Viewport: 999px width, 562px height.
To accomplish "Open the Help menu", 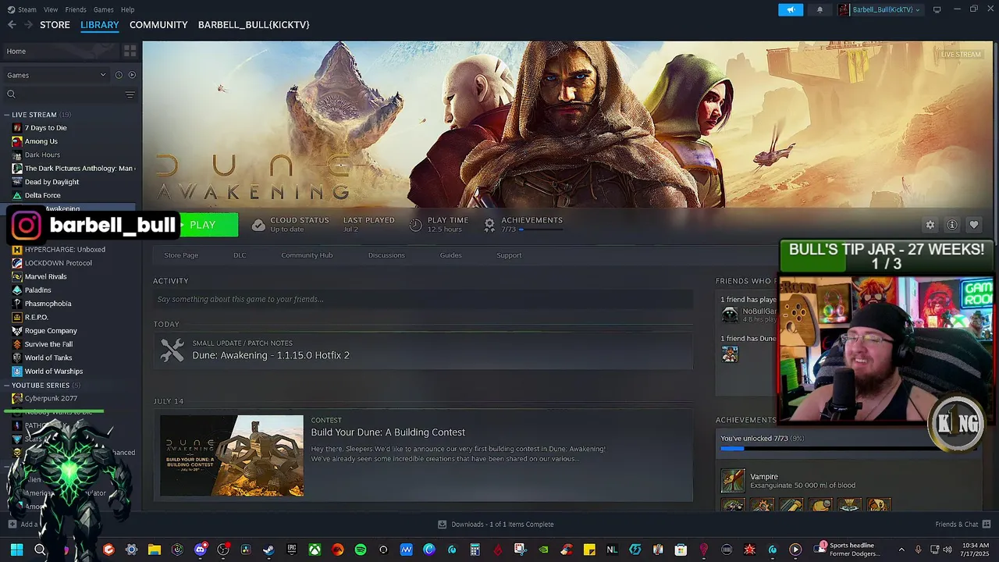I will tap(127, 9).
